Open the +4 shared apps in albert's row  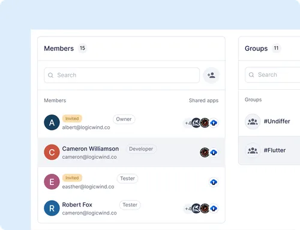[x=187, y=123]
